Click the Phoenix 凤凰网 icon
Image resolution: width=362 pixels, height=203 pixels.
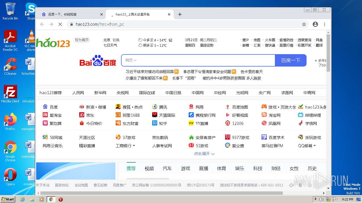point(264,123)
